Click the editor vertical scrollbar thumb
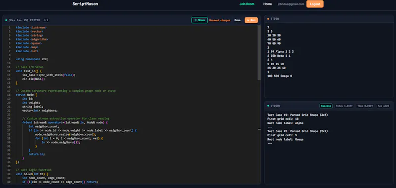The image size is (396, 188). pos(259,52)
